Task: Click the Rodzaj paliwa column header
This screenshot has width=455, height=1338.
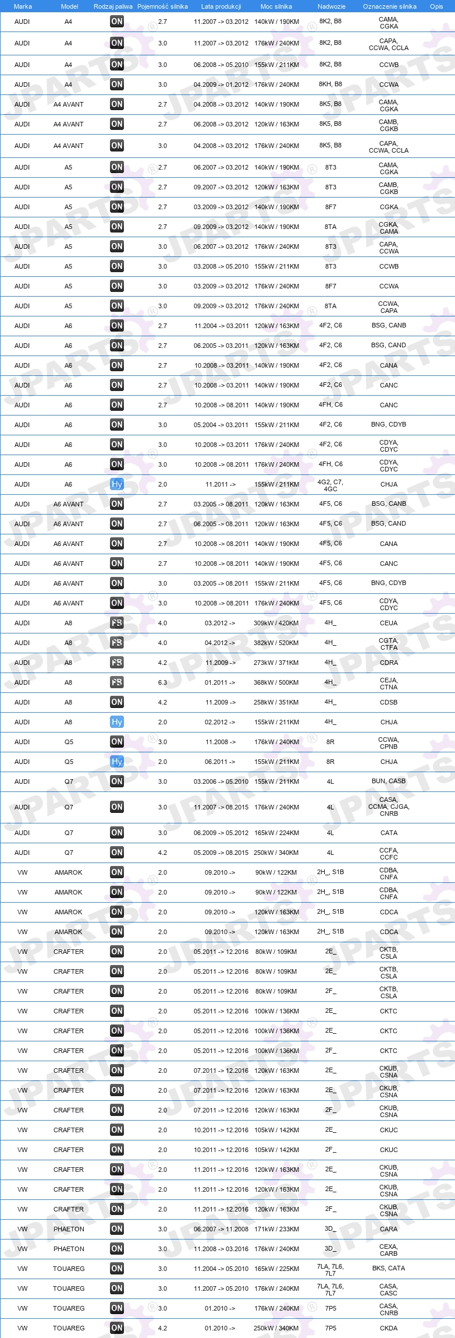Action: pos(113,6)
